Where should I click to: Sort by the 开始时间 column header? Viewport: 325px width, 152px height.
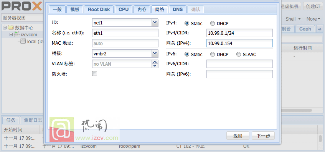(20, 130)
